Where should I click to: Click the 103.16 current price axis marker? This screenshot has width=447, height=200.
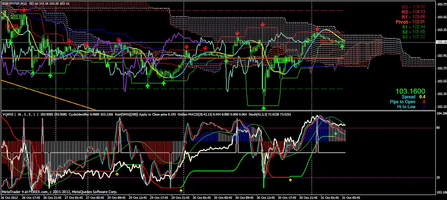(x=441, y=42)
